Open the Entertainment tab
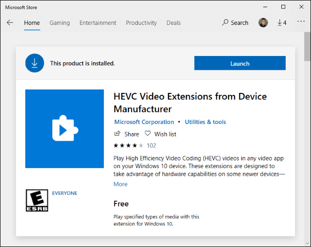311x247 pixels. [x=98, y=22]
